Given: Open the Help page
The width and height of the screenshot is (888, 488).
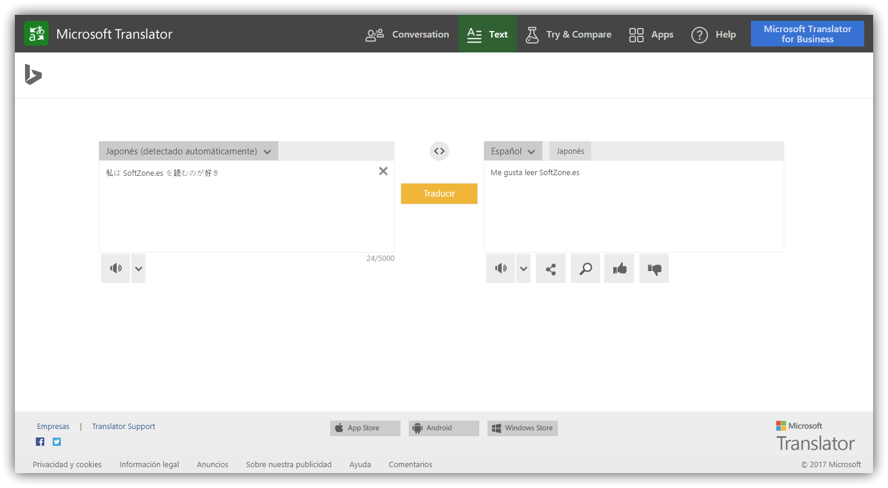Looking at the screenshot, I should pyautogui.click(x=714, y=35).
